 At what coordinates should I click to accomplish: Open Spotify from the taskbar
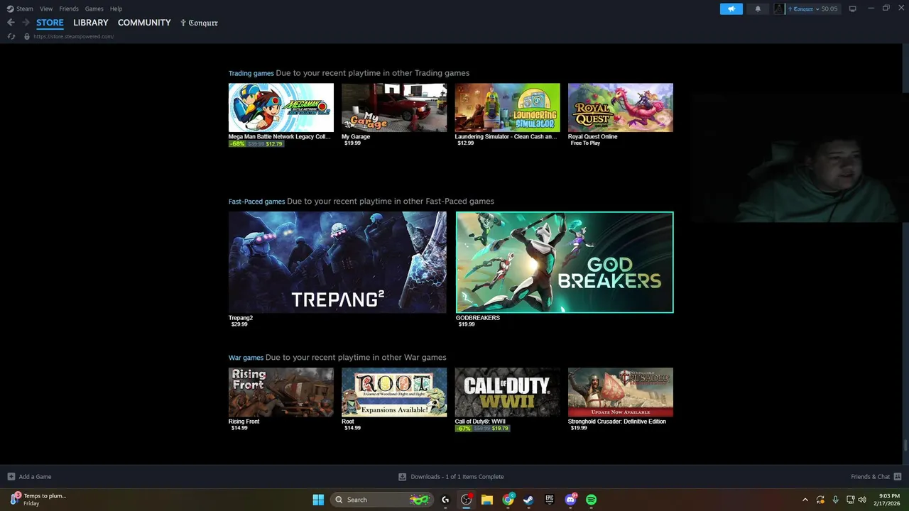click(x=592, y=500)
